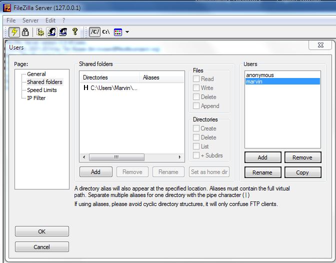Close the Users dialog with X

(x=321, y=45)
